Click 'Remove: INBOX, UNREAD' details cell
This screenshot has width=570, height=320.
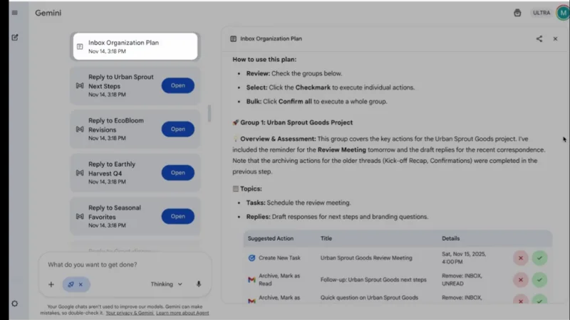pos(462,279)
